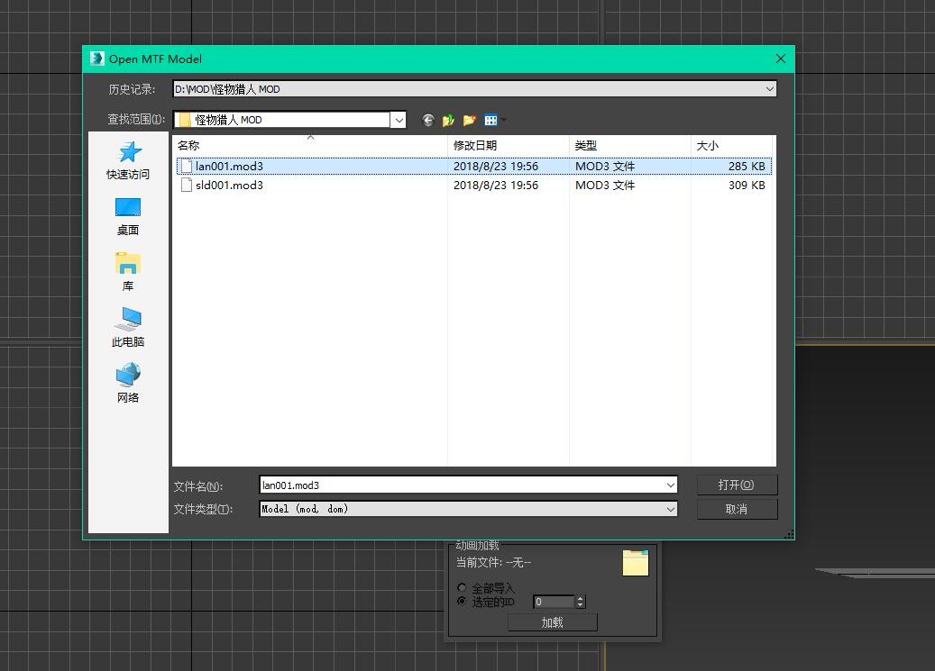Screen dimensions: 935x671
Task: Open the 文件类型 Model filter dropdown
Action: 670,509
